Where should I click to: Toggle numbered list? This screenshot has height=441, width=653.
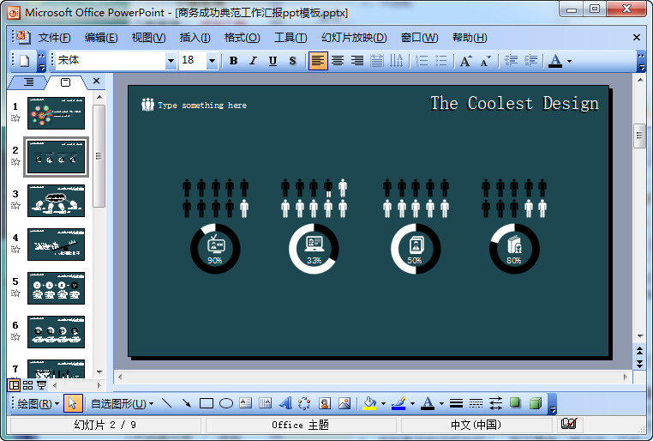pyautogui.click(x=422, y=61)
